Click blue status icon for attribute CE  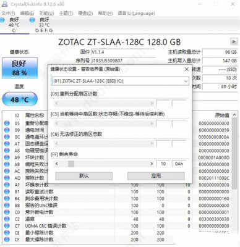(x=7, y=233)
